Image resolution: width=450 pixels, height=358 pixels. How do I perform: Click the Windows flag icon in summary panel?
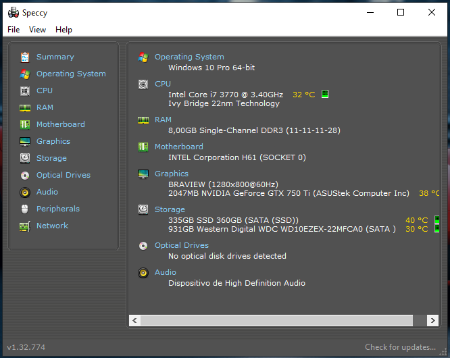pos(143,57)
